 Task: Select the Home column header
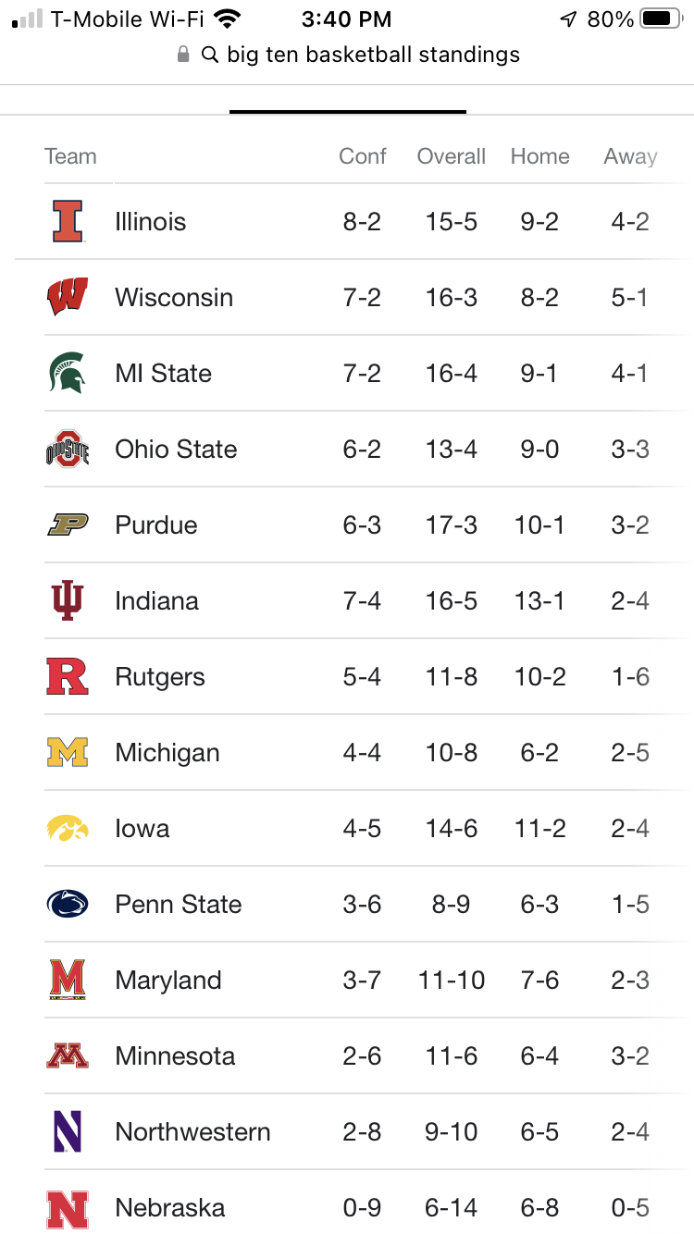tap(539, 156)
